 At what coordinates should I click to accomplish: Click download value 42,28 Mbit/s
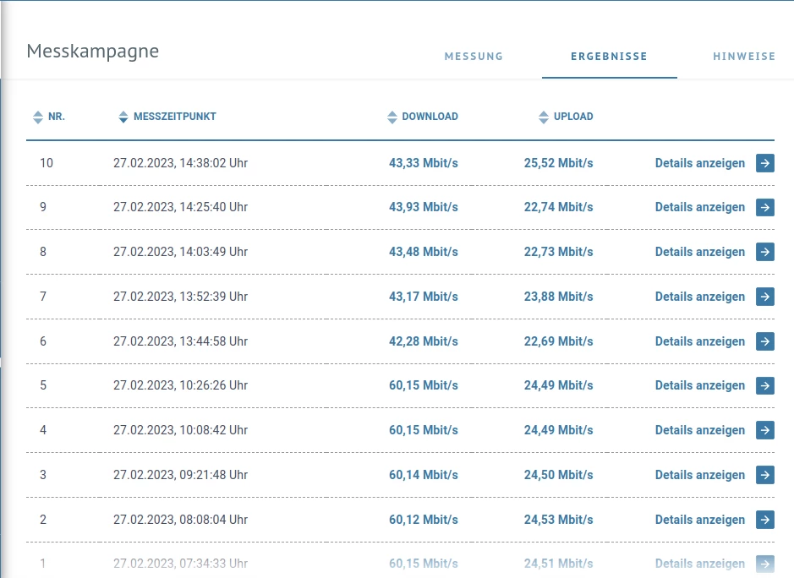(x=424, y=341)
